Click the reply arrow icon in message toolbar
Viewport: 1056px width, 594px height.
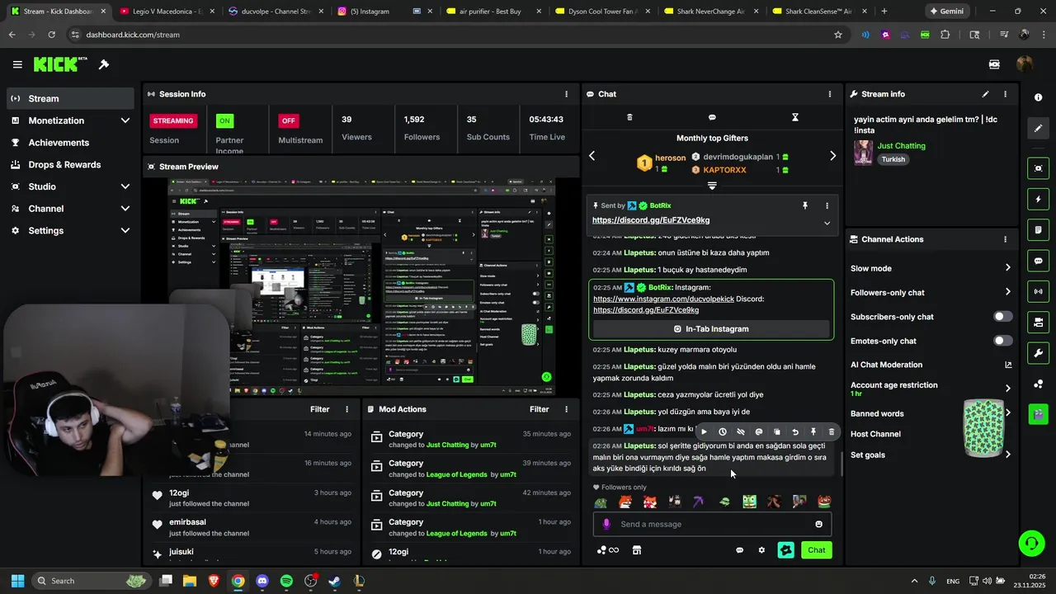tap(795, 431)
